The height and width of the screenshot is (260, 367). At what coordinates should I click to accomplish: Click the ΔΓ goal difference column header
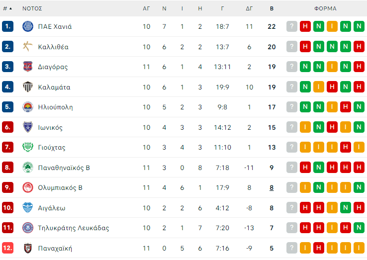[x=249, y=8]
